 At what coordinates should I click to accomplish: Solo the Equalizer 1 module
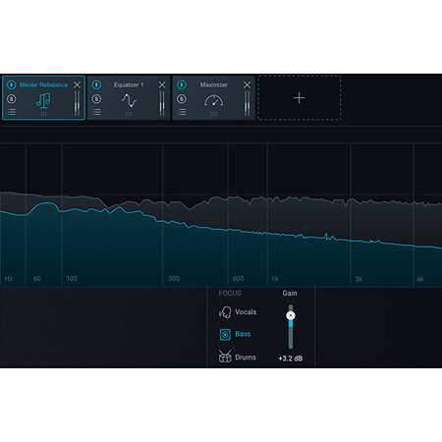(96, 99)
